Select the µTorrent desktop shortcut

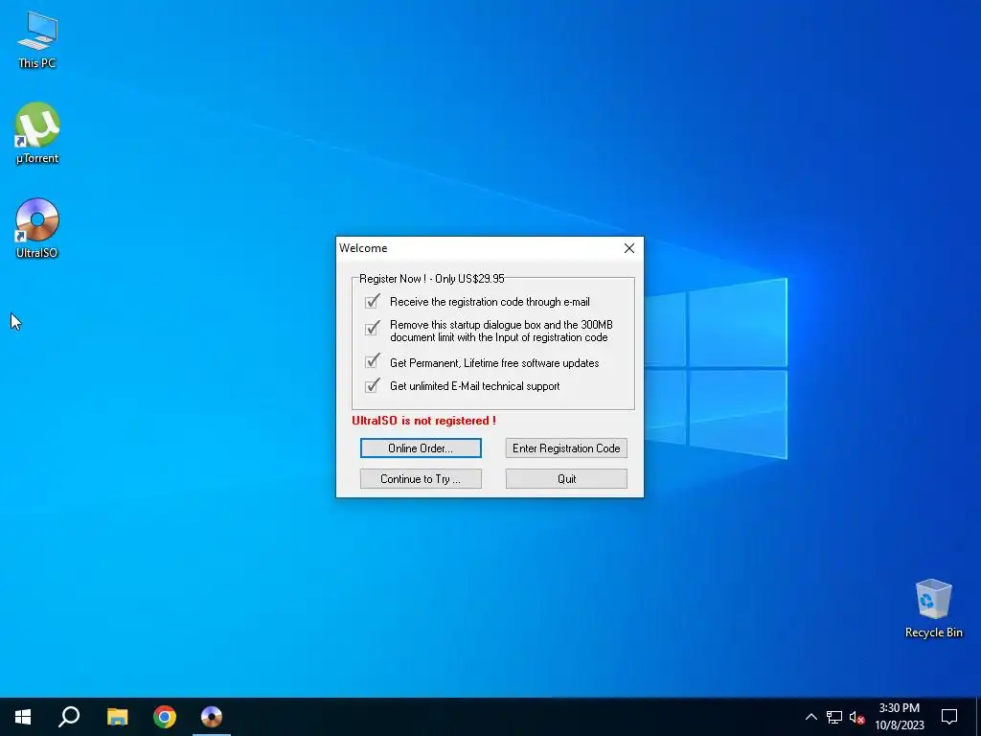click(x=37, y=133)
